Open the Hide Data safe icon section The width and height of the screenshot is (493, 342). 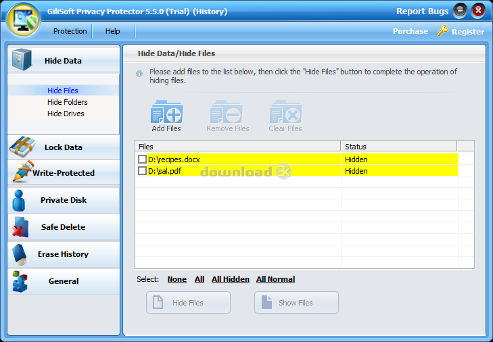click(x=22, y=61)
